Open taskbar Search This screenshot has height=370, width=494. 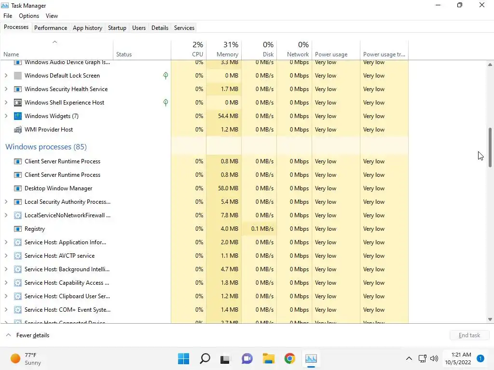pyautogui.click(x=205, y=358)
